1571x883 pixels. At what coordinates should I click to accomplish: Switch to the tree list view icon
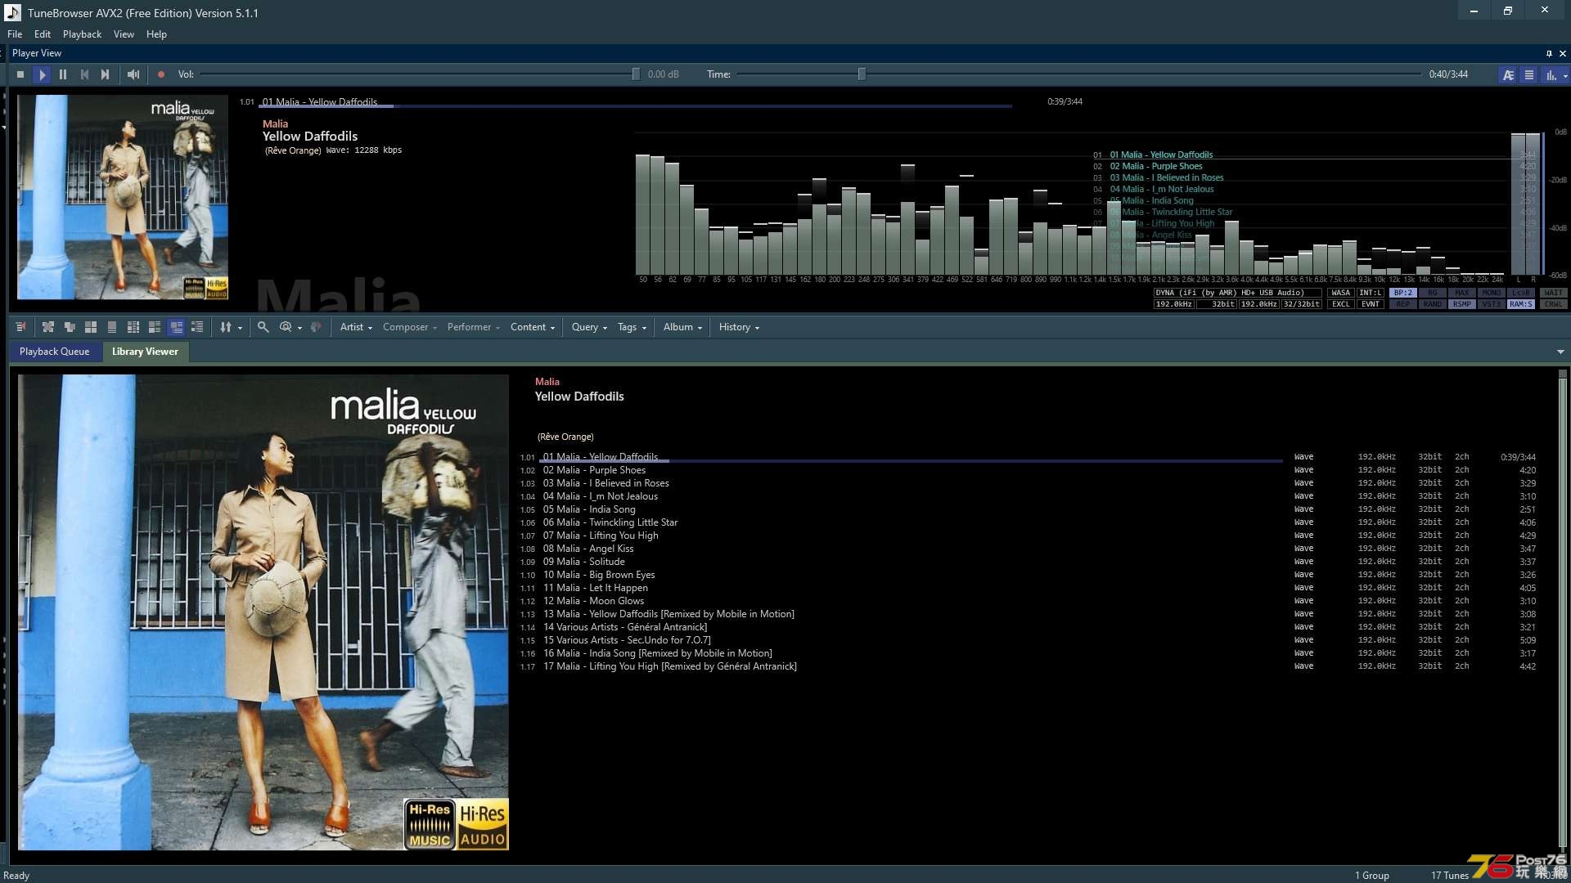[197, 327]
